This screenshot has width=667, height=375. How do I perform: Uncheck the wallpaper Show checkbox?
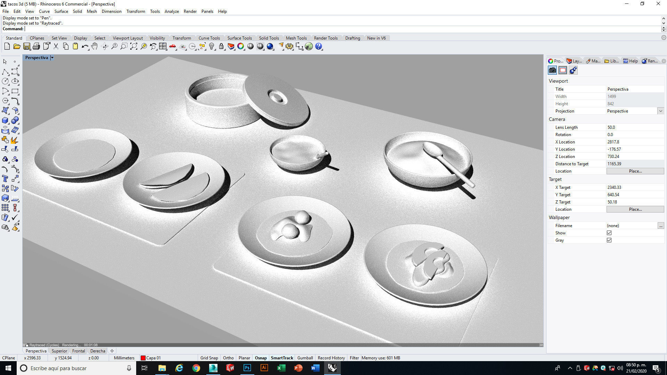point(609,233)
